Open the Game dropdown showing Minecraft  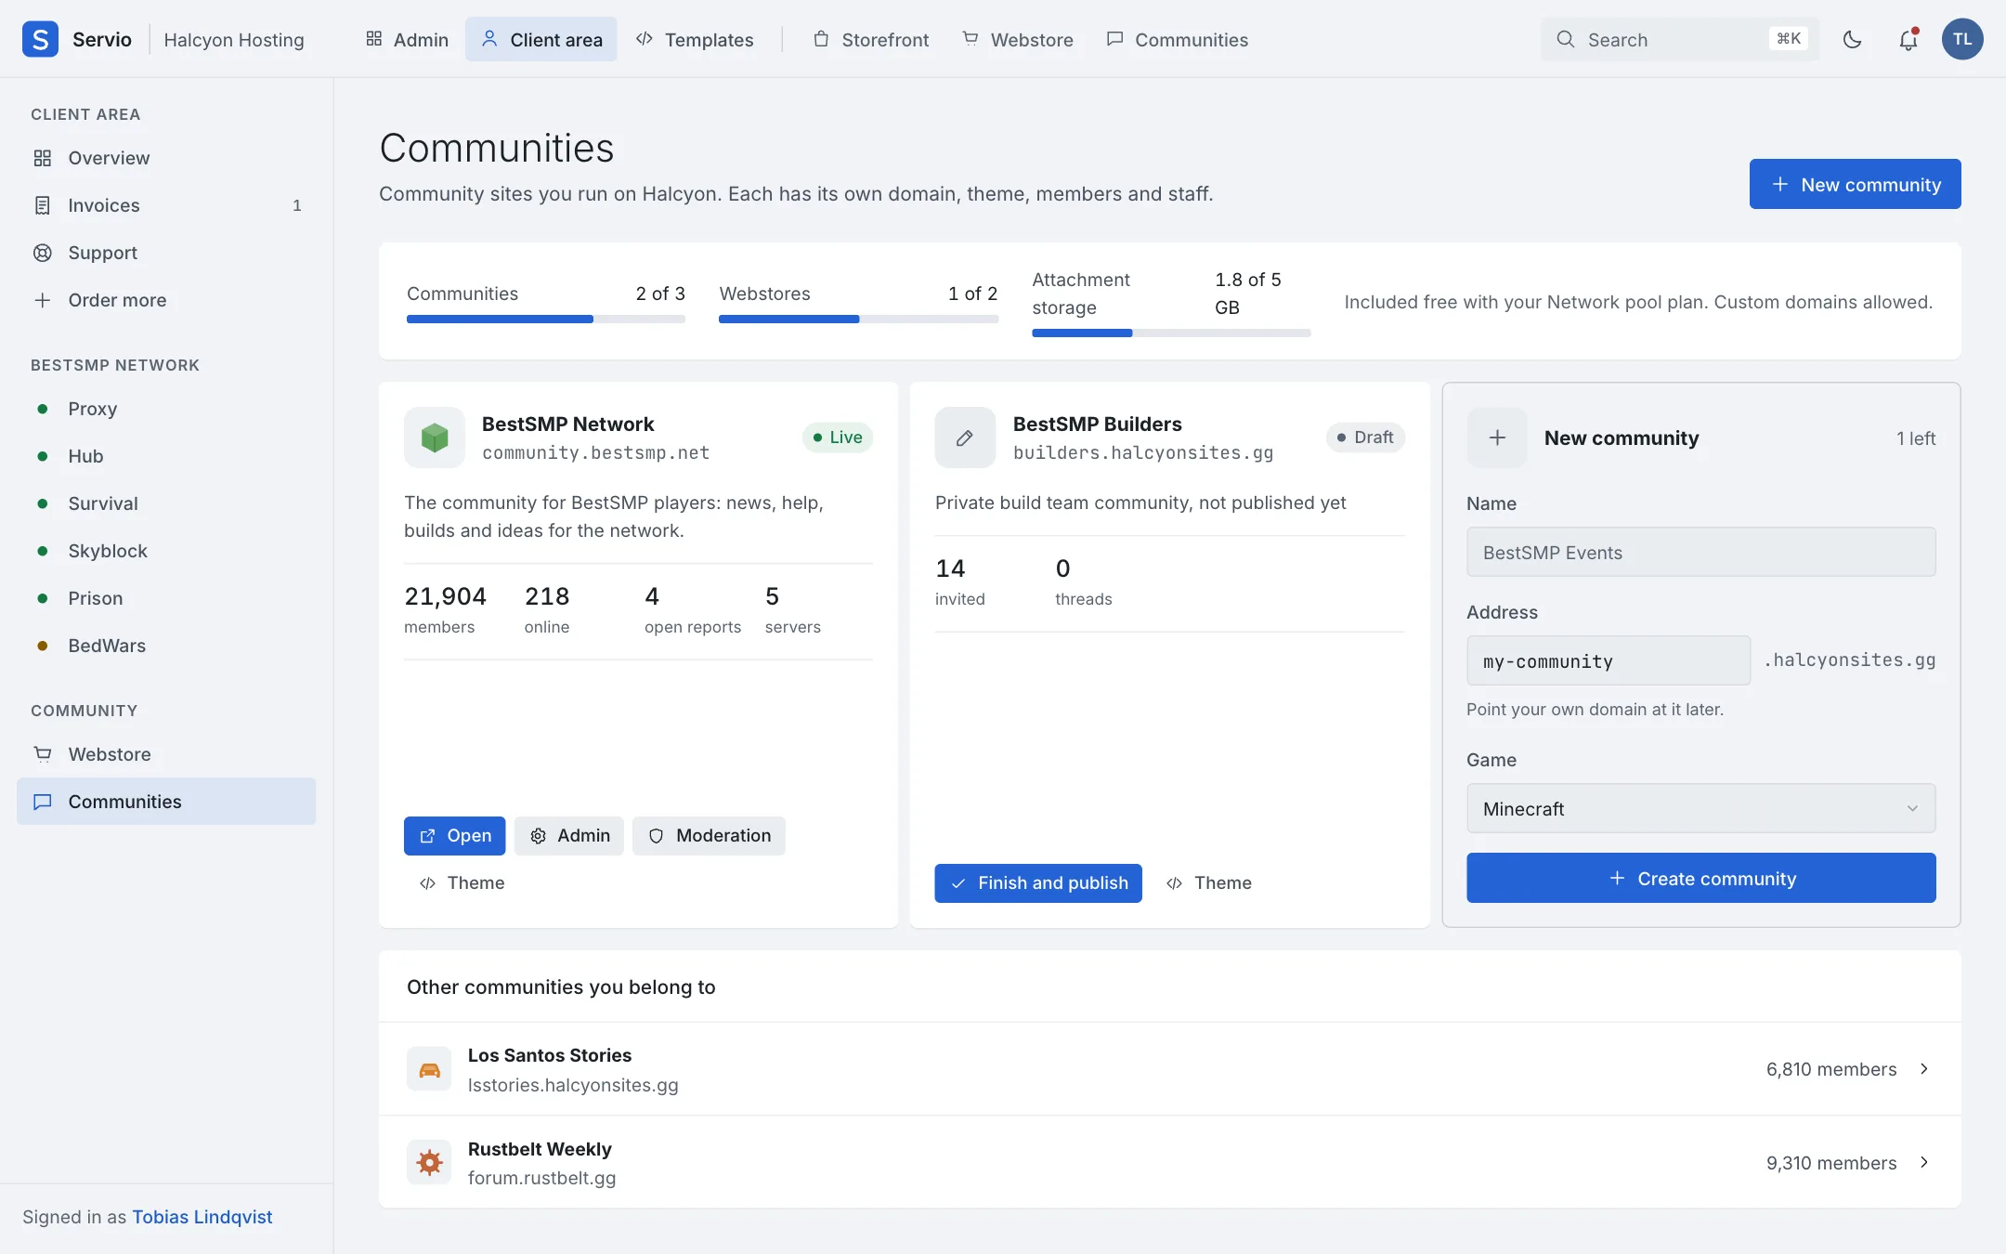click(x=1700, y=809)
